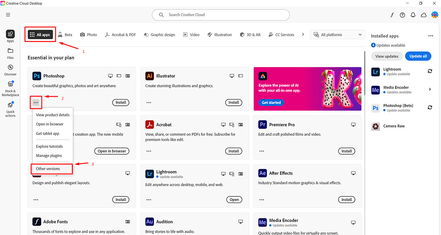Click the Photoshop more options button

coord(36,103)
